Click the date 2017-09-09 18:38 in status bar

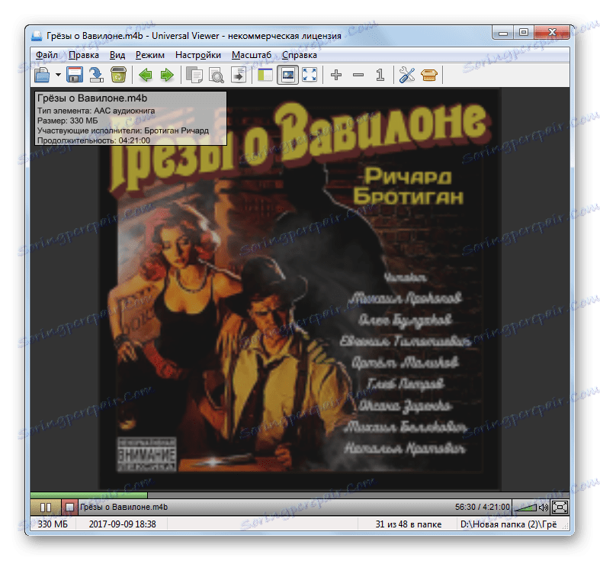pos(123,524)
